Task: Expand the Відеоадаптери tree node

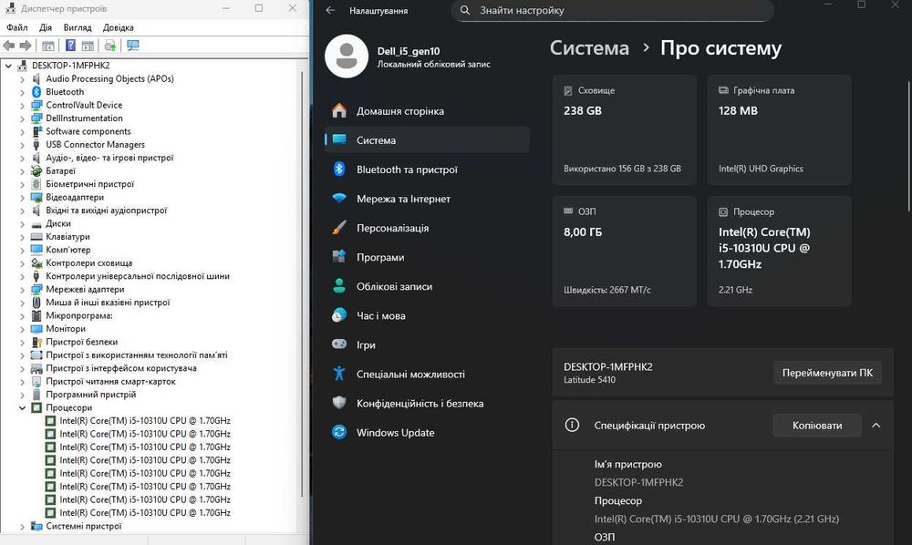Action: pyautogui.click(x=22, y=198)
